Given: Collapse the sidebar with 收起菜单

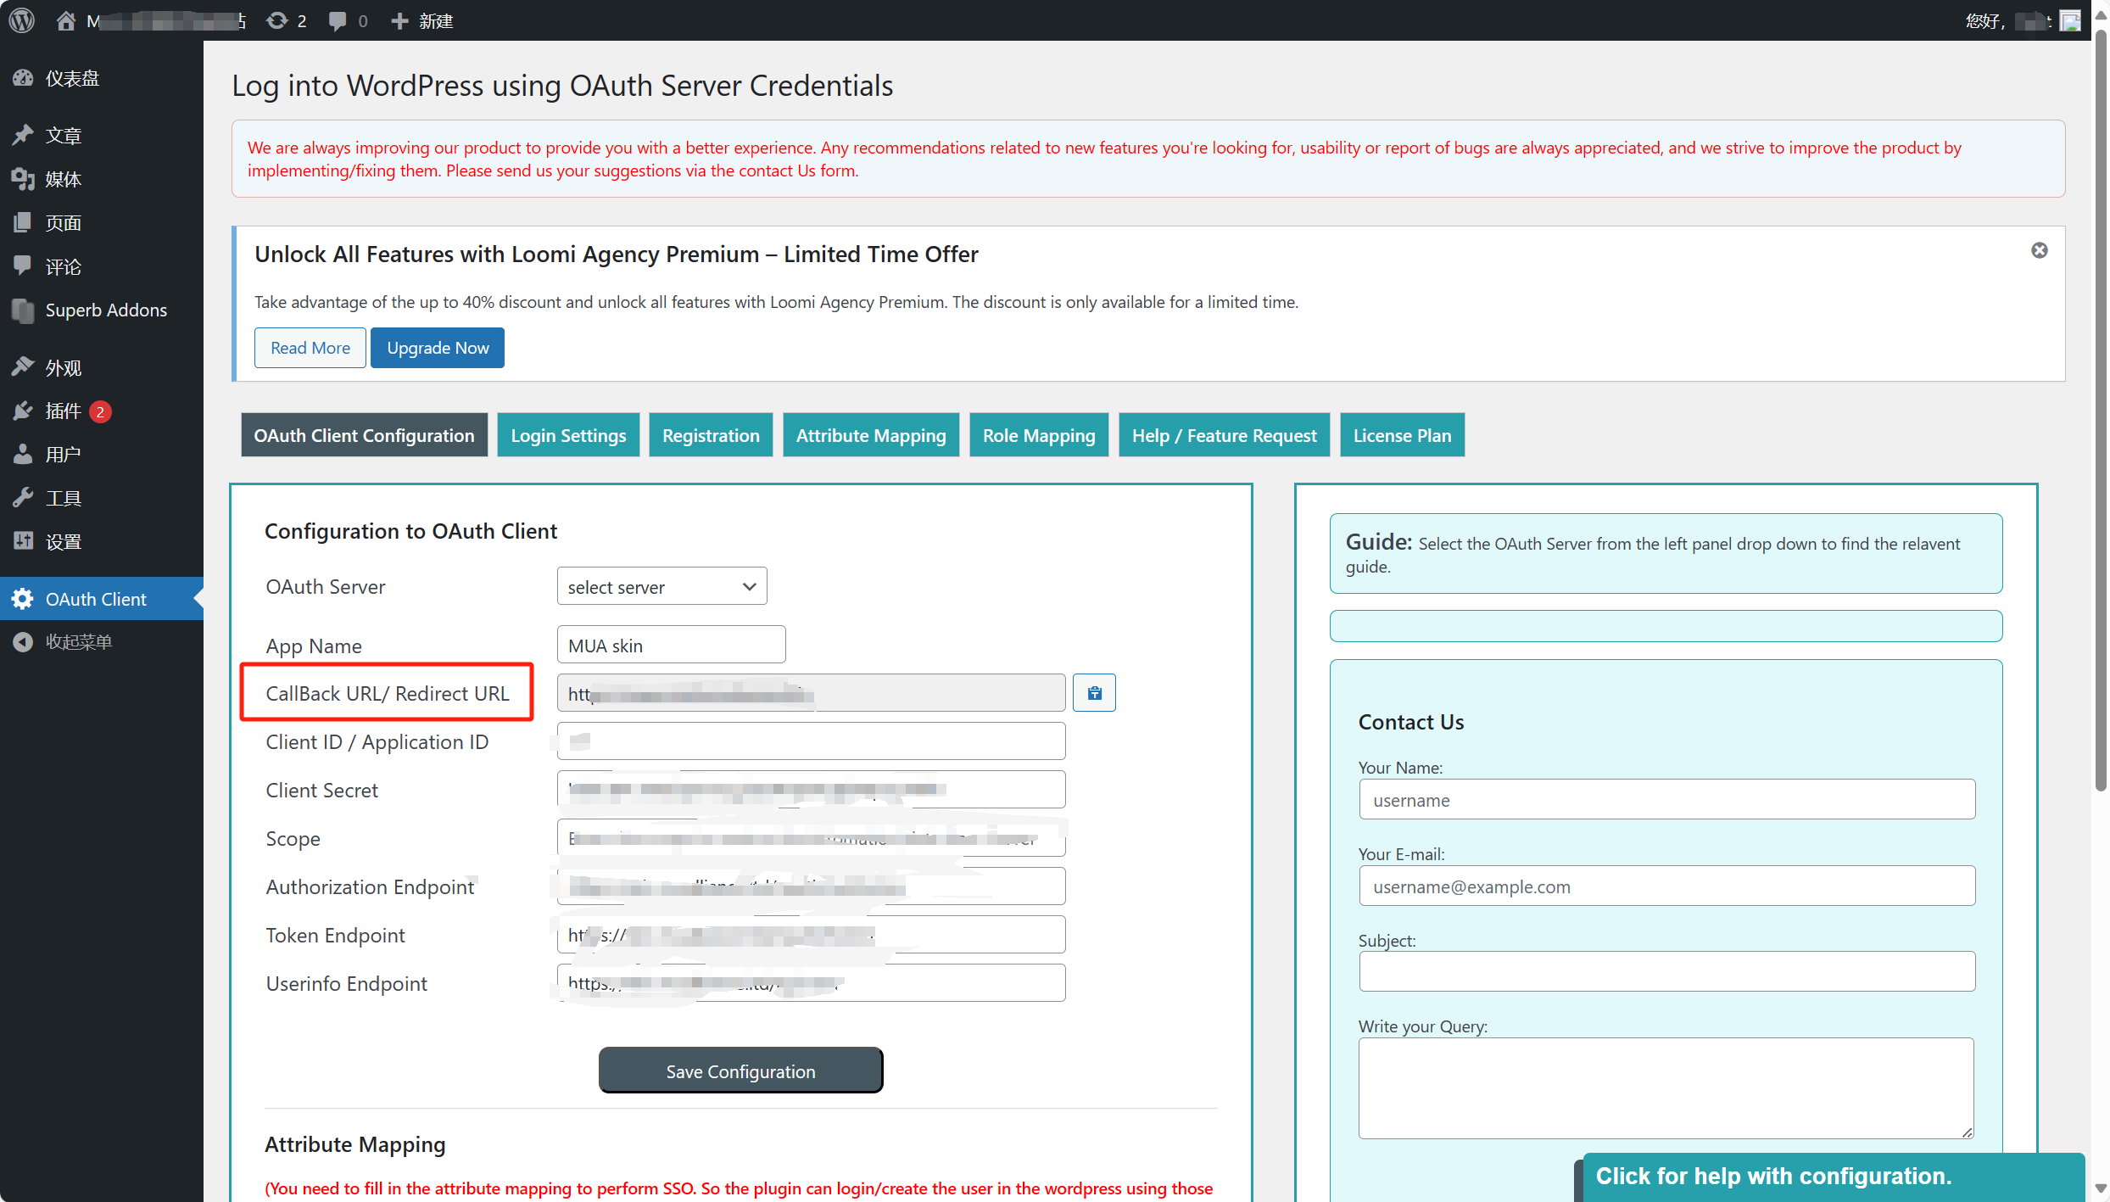Looking at the screenshot, I should pos(102,642).
